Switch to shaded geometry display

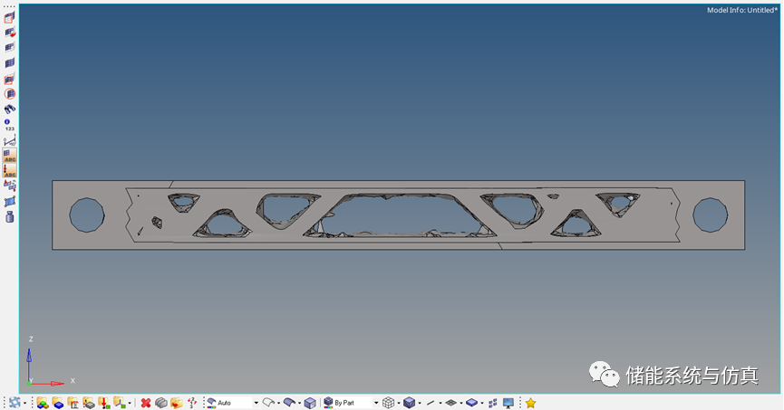click(289, 403)
